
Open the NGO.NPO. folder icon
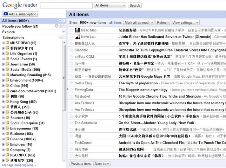point(7,155)
